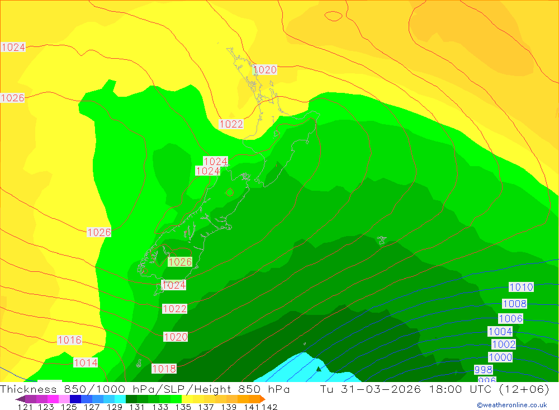
Task: Click the Thickness 850/1000 hPa/SLP/Height map title
Action: click(x=145, y=389)
